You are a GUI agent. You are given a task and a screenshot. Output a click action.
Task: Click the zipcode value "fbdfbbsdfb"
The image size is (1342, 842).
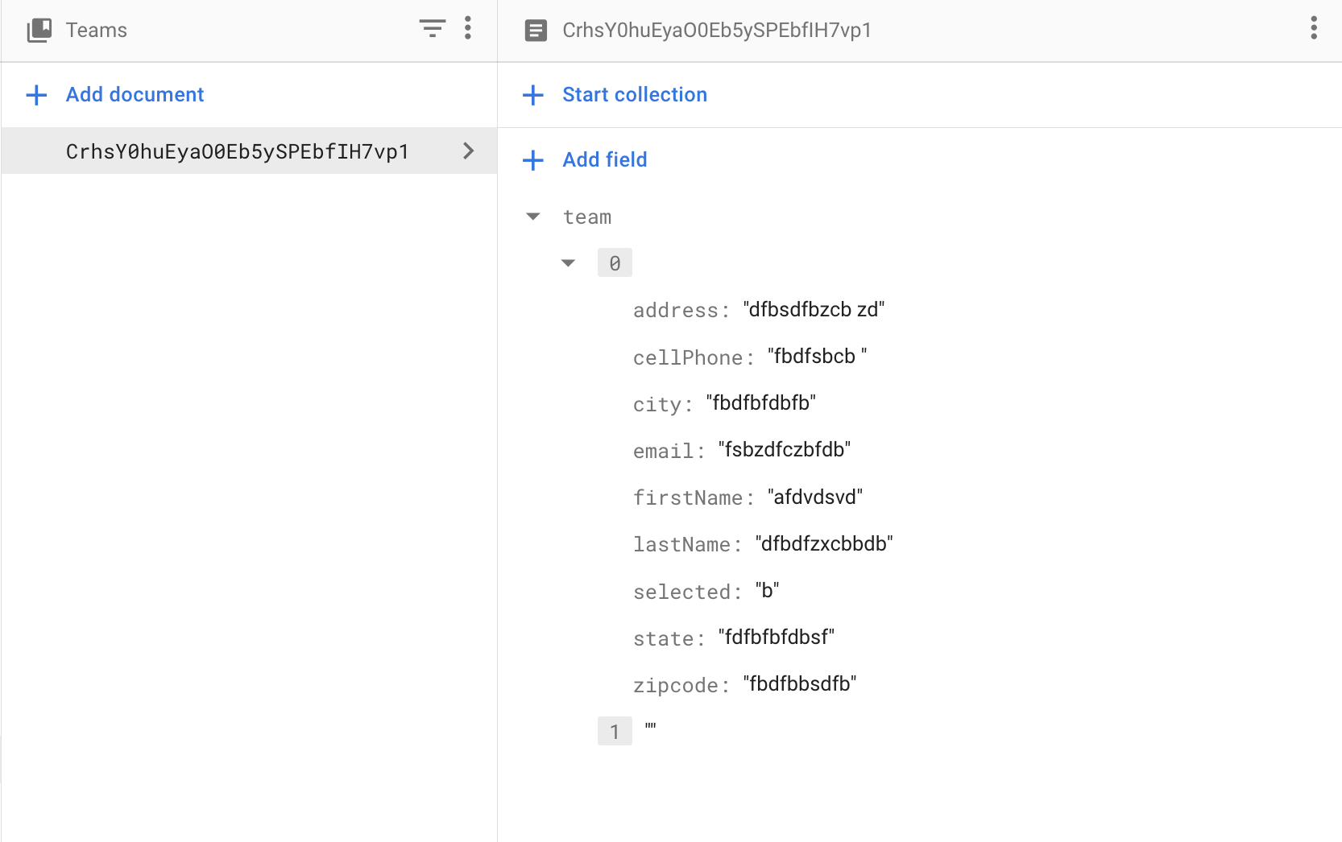click(800, 685)
